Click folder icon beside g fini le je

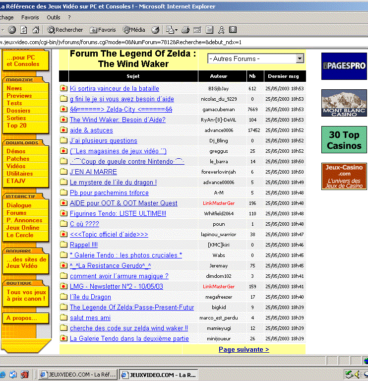tap(63, 99)
